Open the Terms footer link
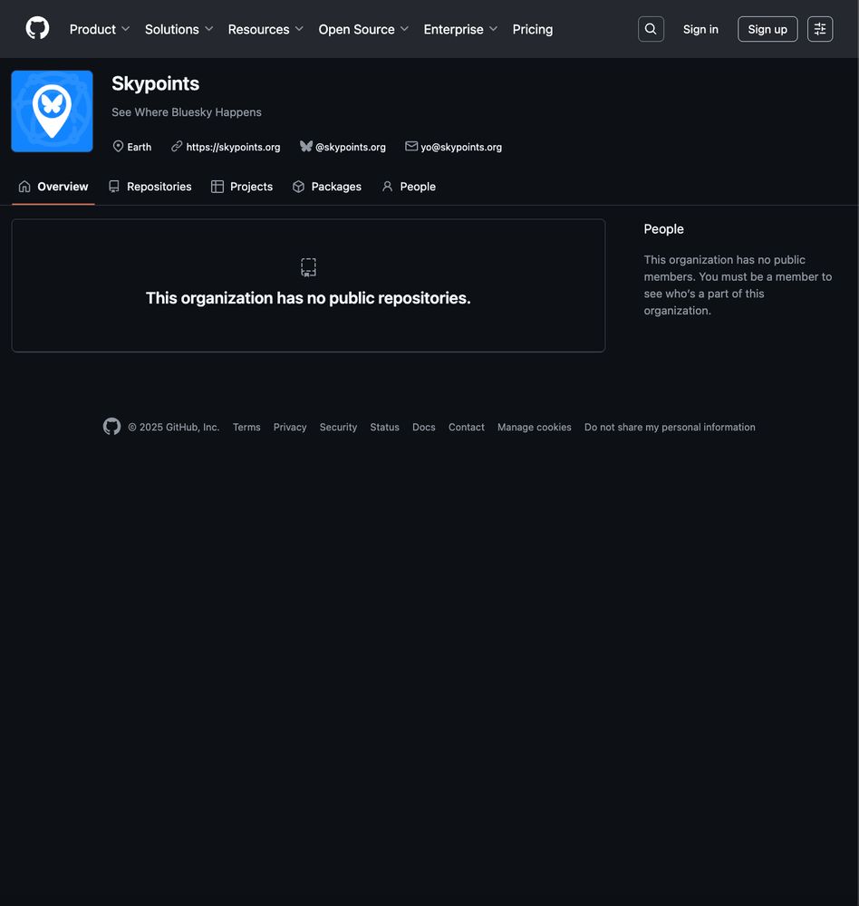859x906 pixels. pos(246,427)
